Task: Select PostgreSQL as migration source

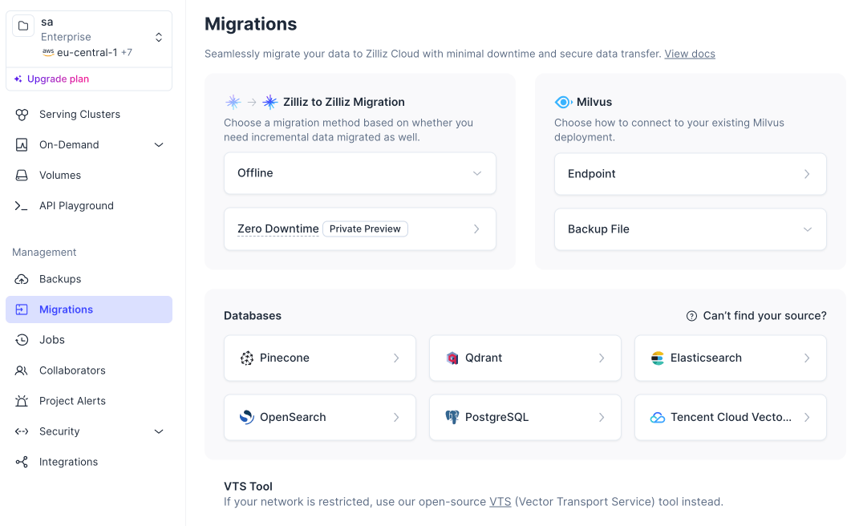Action: coord(525,418)
